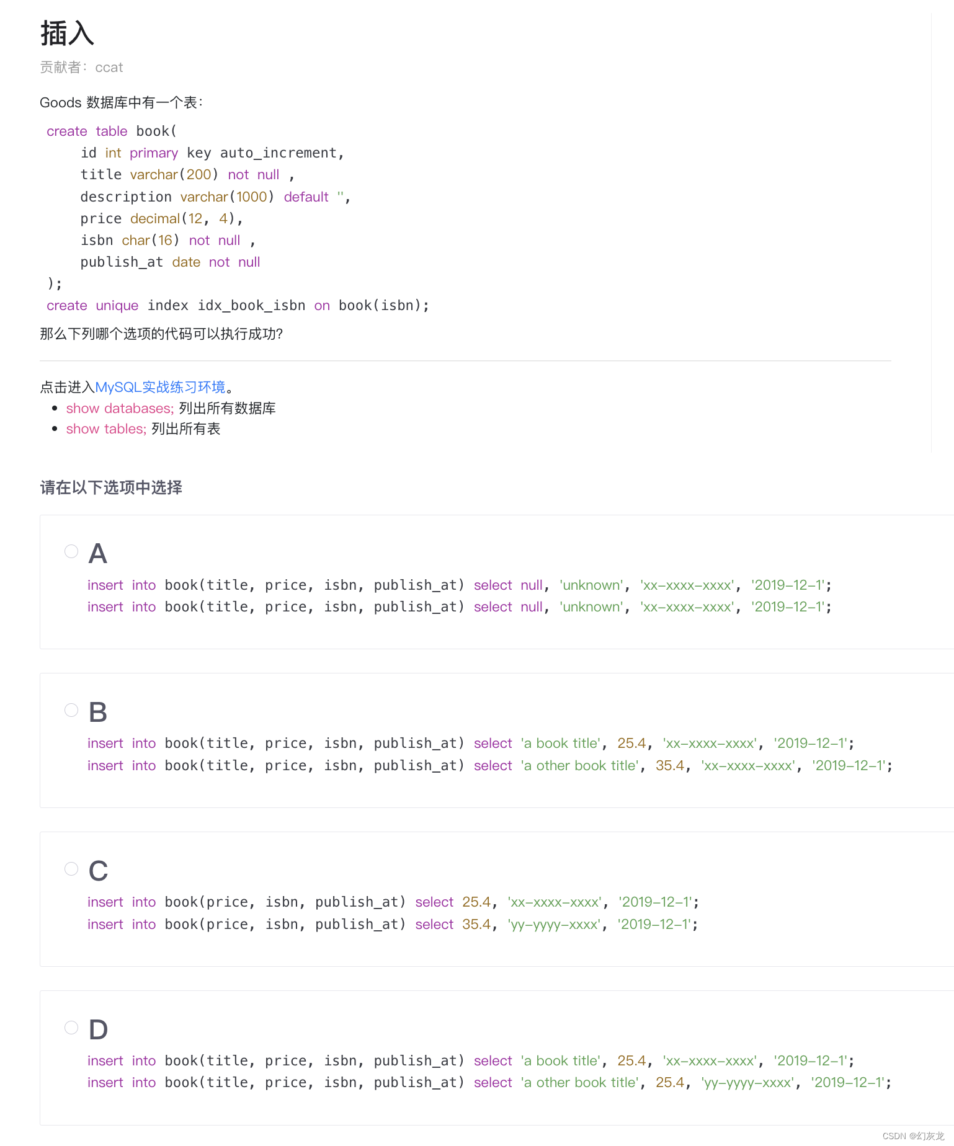Click the large letter A option label
This screenshot has height=1146, width=954.
[98, 553]
